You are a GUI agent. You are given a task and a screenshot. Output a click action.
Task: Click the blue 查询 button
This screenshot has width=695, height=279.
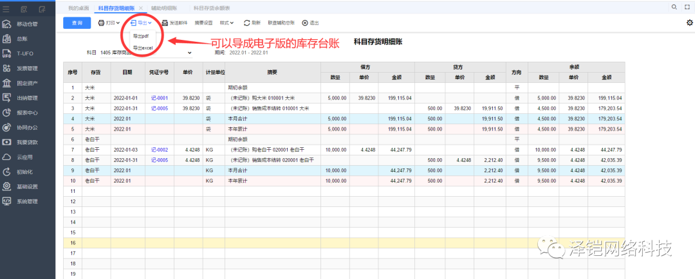77,22
